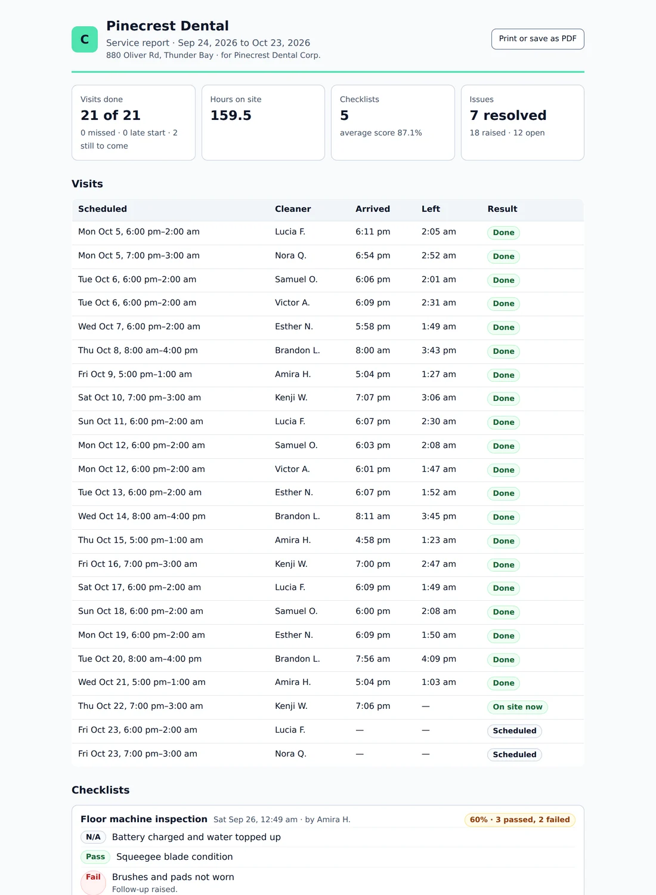
Task: Click the Scheduled column header
Action: (103, 209)
